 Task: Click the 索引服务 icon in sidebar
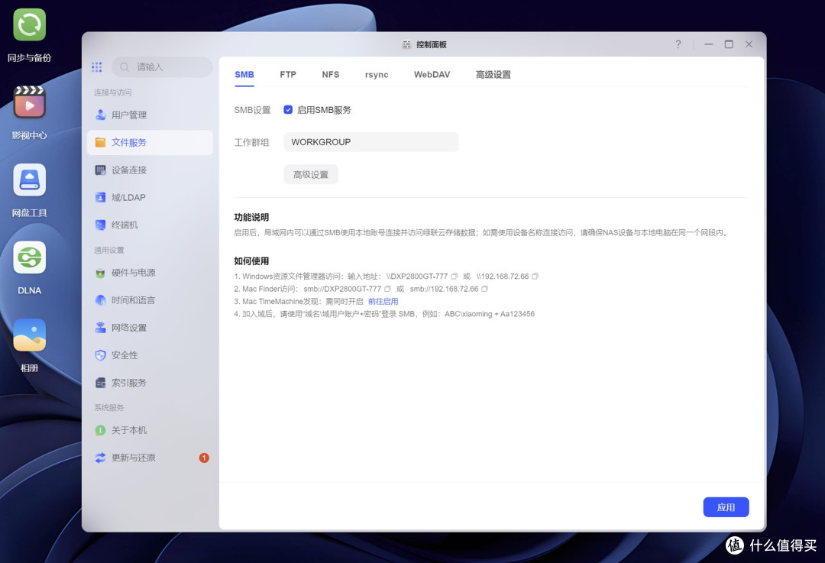click(101, 383)
